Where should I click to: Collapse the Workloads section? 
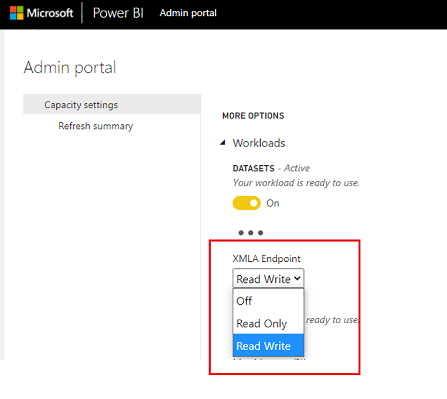coord(223,142)
